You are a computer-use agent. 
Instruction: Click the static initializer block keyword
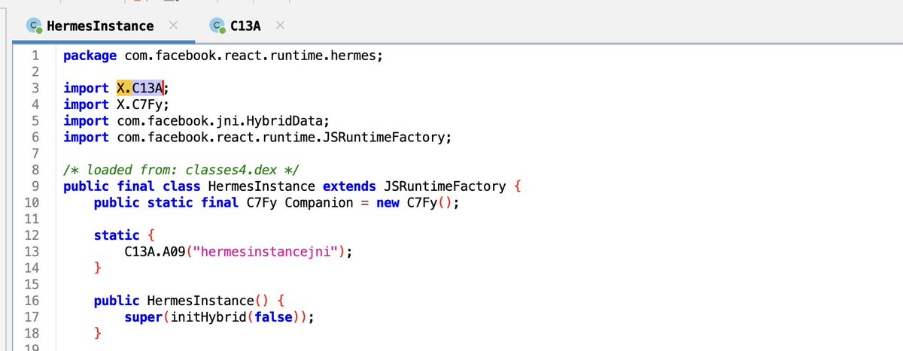[117, 235]
